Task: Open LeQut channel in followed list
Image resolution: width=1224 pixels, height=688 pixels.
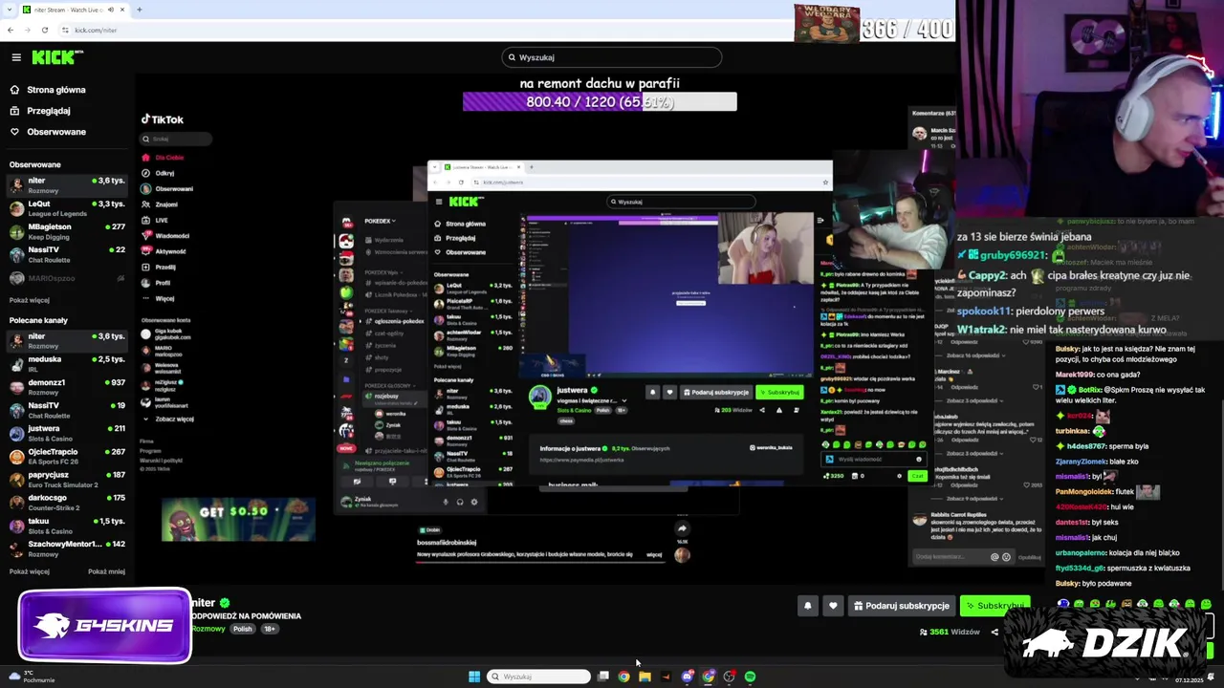Action: click(67, 207)
